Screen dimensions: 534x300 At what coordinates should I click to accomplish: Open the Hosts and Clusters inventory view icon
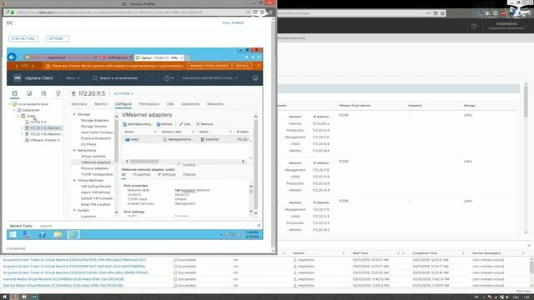point(15,93)
